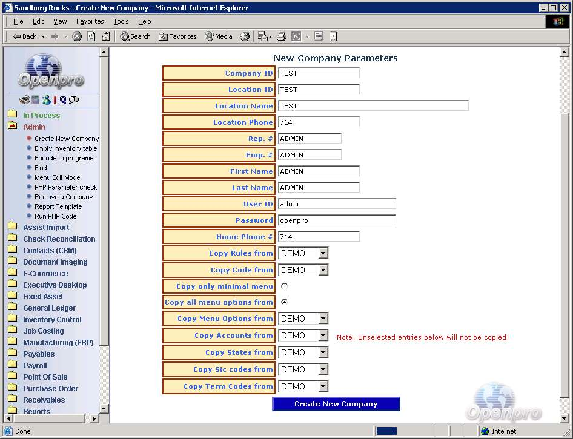This screenshot has width=573, height=439.
Task: Click the Stop button in browser toolbar
Action: [x=77, y=36]
